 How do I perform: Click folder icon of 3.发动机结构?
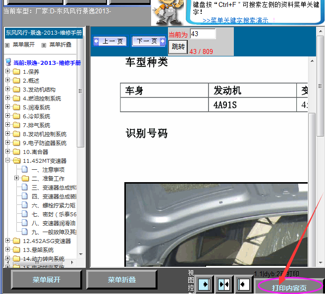(x=16, y=90)
